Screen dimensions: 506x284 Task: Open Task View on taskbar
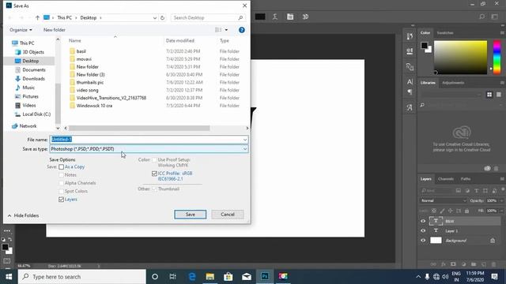pyautogui.click(x=173, y=277)
